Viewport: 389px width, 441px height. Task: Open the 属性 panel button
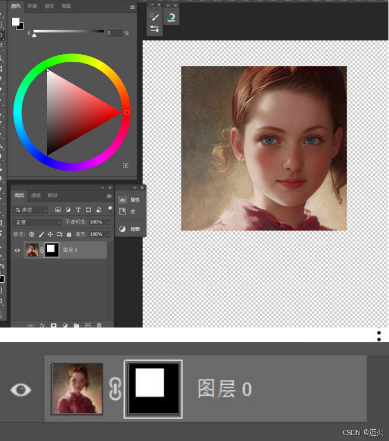pos(130,200)
